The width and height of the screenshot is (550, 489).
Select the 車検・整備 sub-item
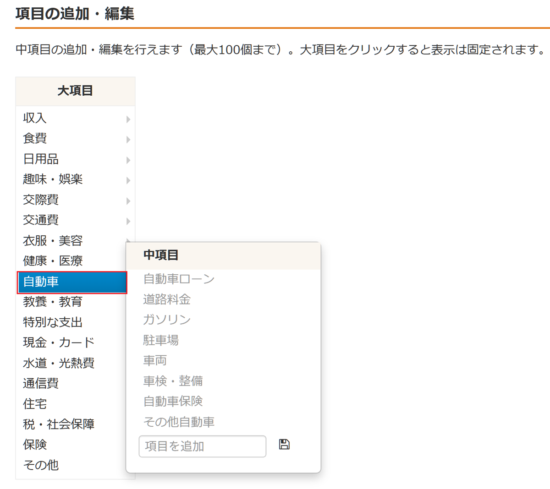[173, 381]
